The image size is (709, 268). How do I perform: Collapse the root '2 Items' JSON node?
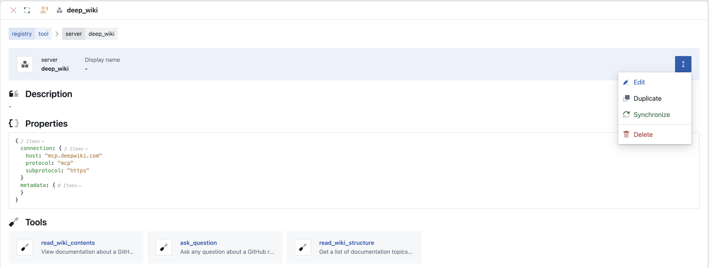(x=33, y=141)
